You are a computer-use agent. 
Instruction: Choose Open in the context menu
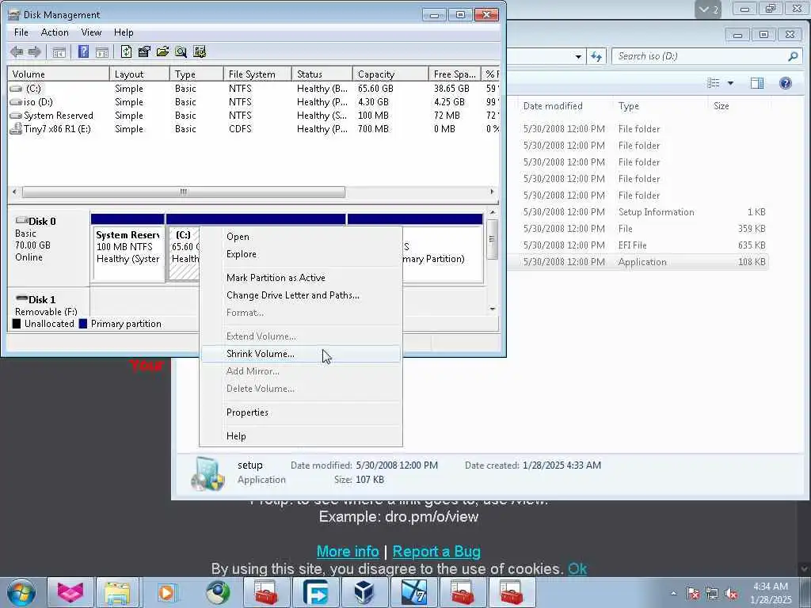click(300, 237)
